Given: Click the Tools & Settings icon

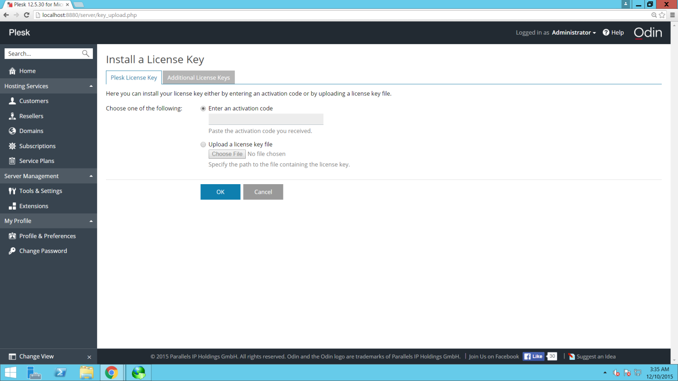Looking at the screenshot, I should point(12,191).
